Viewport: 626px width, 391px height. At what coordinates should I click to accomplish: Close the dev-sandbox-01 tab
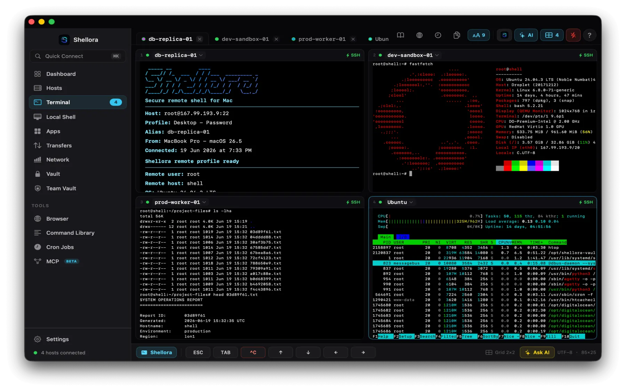[276, 39]
